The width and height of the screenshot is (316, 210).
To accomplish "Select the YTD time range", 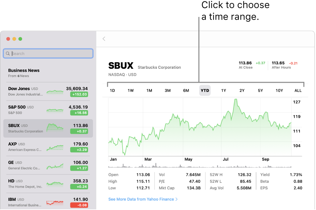I will pyautogui.click(x=205, y=90).
